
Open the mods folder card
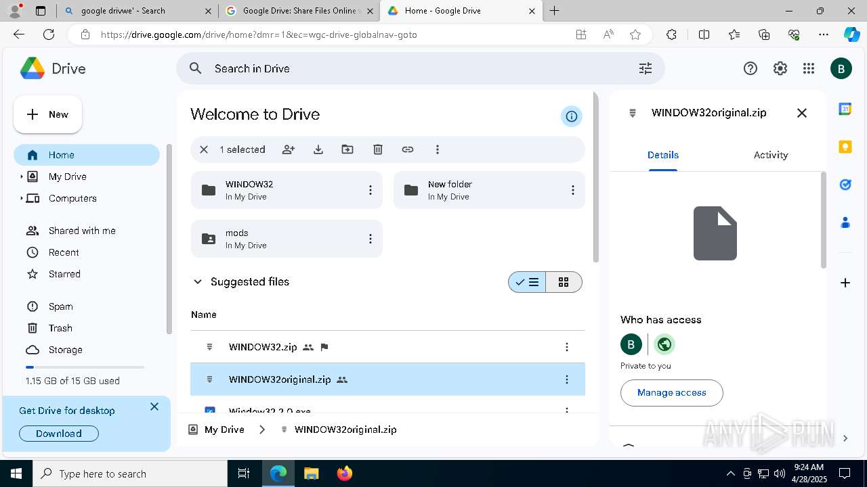(x=287, y=239)
